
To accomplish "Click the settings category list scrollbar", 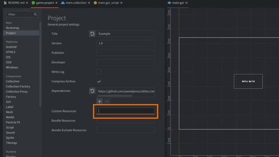I will pos(40,64).
